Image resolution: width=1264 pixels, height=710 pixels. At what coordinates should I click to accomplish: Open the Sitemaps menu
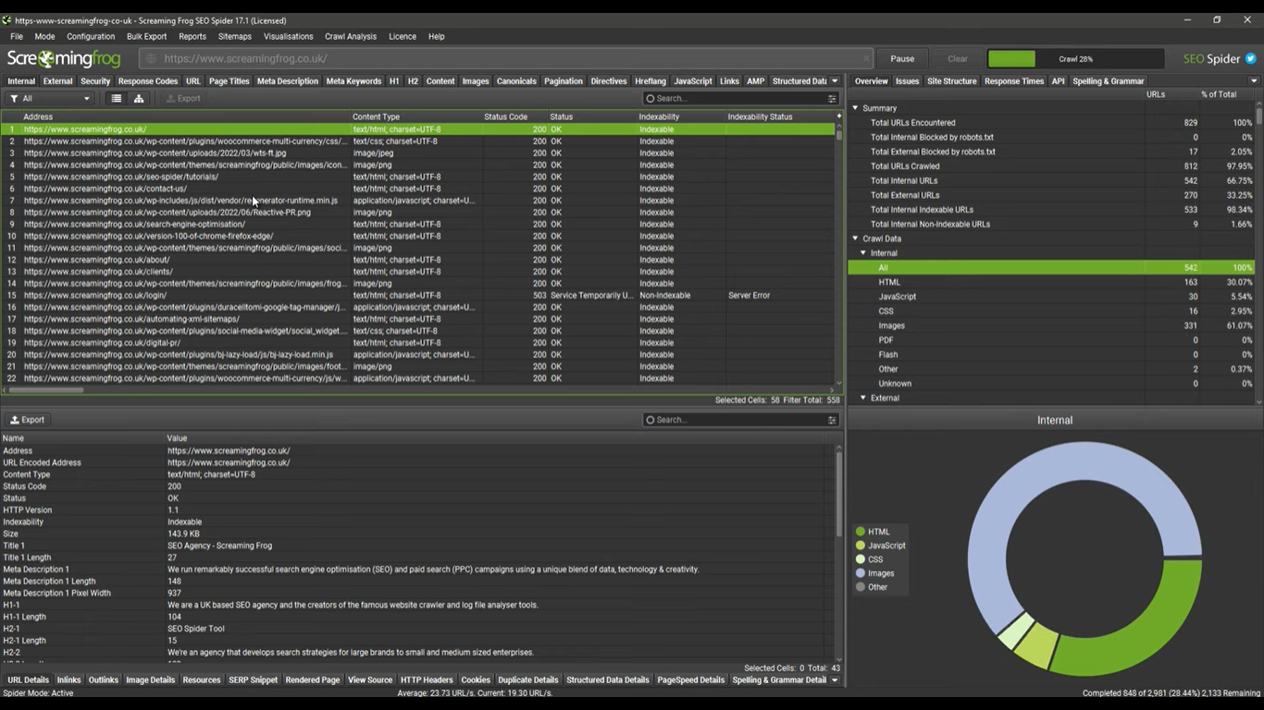pyautogui.click(x=235, y=36)
